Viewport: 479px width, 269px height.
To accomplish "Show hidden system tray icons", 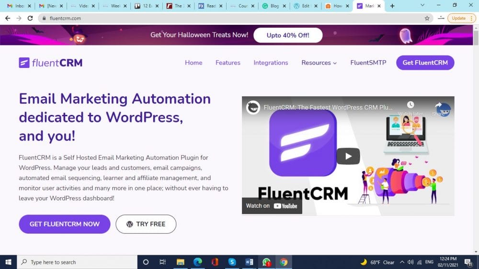I will coord(401,262).
